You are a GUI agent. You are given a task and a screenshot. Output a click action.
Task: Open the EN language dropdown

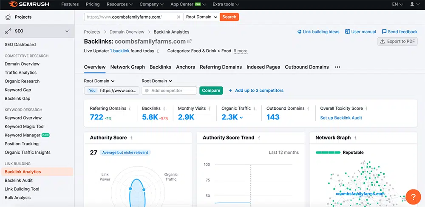397,4
